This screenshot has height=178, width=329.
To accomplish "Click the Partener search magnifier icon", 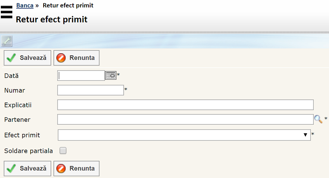I will pos(318,119).
